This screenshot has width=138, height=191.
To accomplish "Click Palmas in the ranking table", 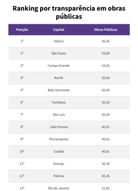I will tap(58, 176).
